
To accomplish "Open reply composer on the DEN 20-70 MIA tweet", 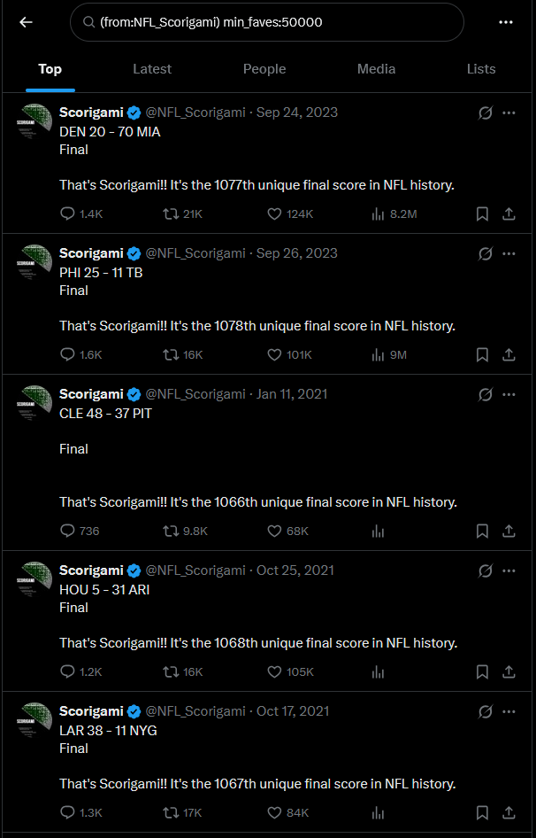I will pos(67,213).
